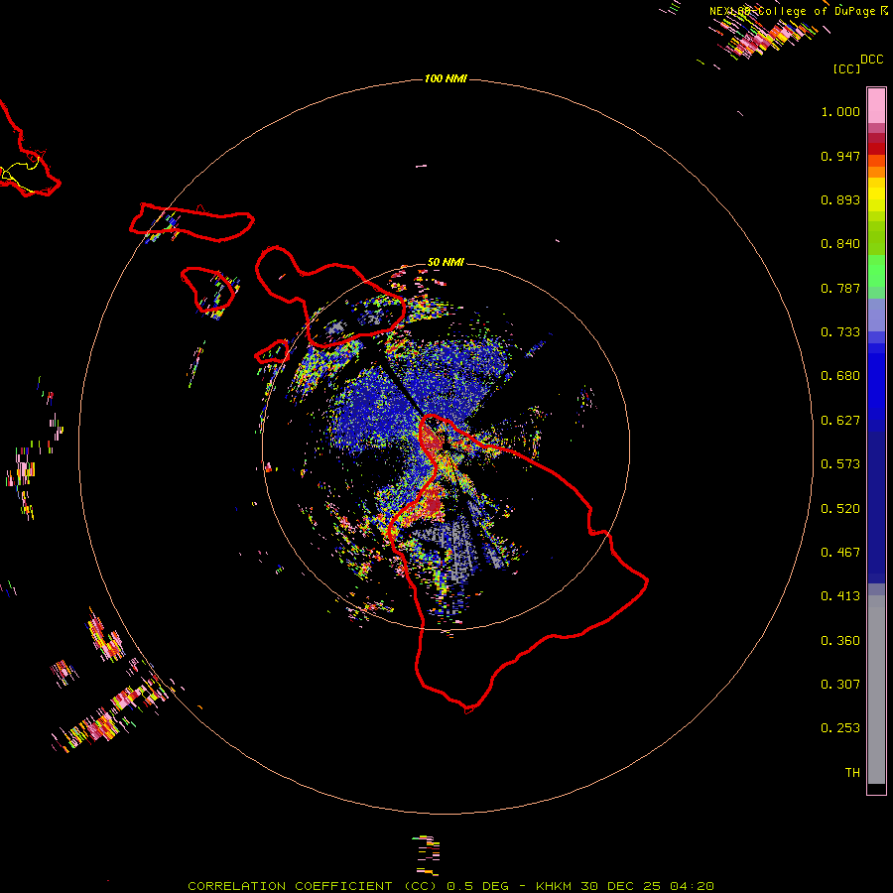
Task: Click the 0.787 scale value
Action: click(840, 288)
